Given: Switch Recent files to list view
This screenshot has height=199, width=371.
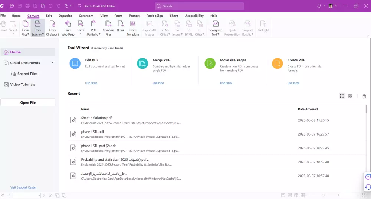Looking at the screenshot, I should pyautogui.click(x=342, y=96).
